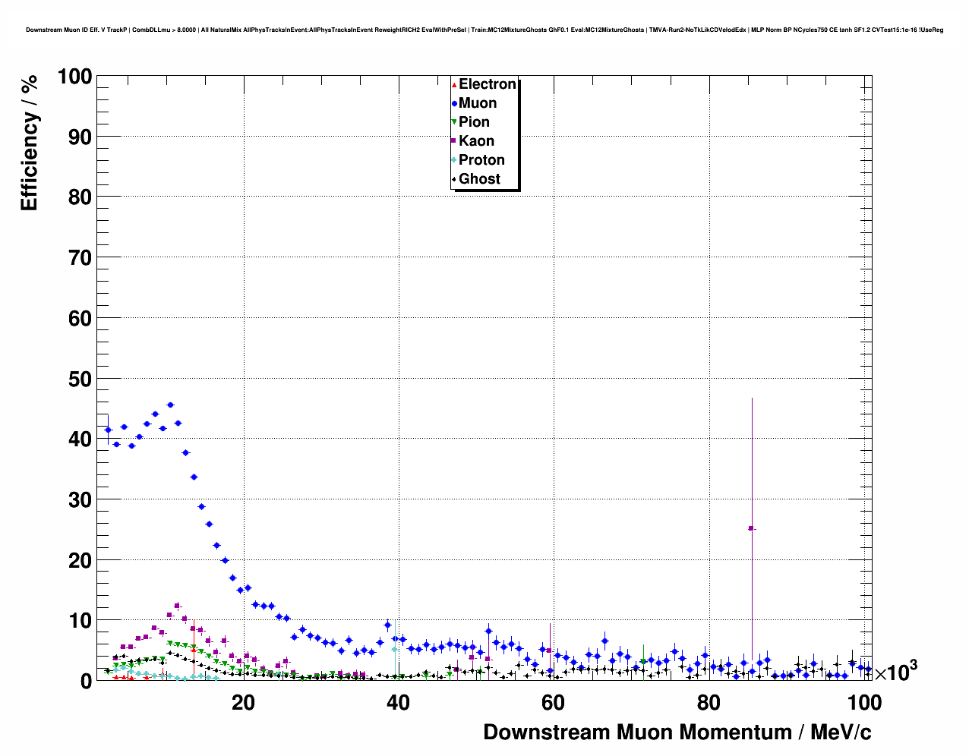
Task: Click the black Ghost legend marker
Action: 454,179
